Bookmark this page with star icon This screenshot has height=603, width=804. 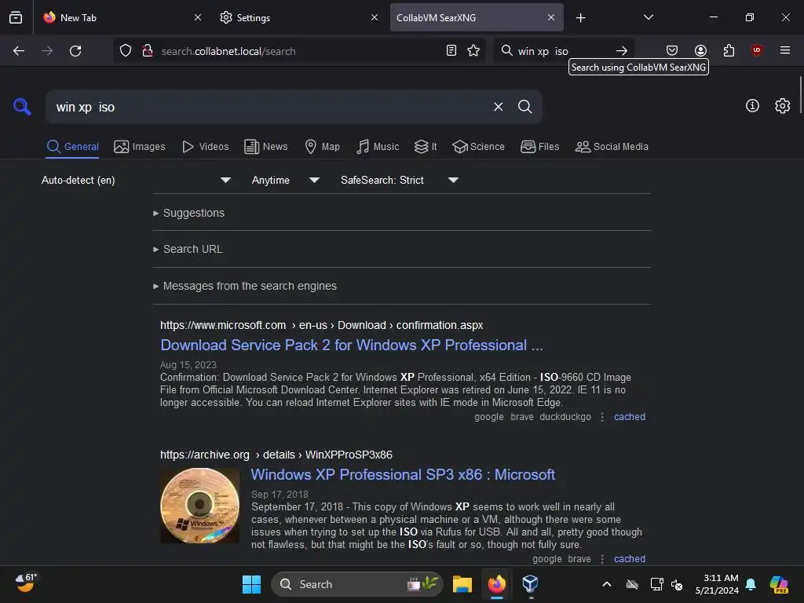pyautogui.click(x=473, y=50)
